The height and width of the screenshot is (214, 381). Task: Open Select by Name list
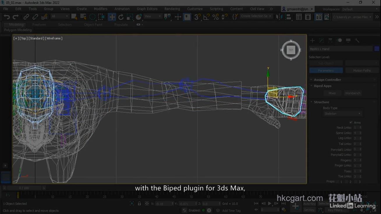point(84,17)
